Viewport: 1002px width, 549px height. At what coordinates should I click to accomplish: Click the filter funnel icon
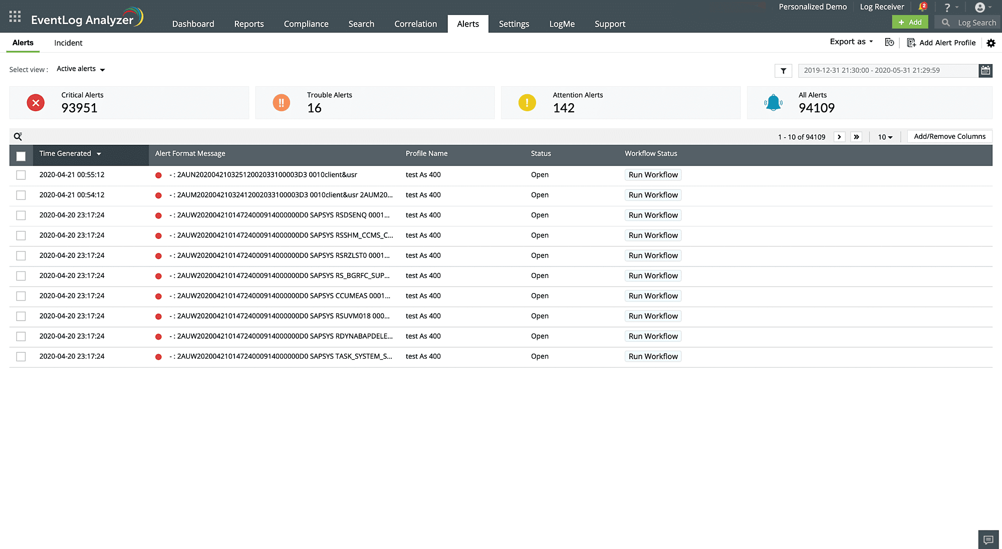(783, 71)
